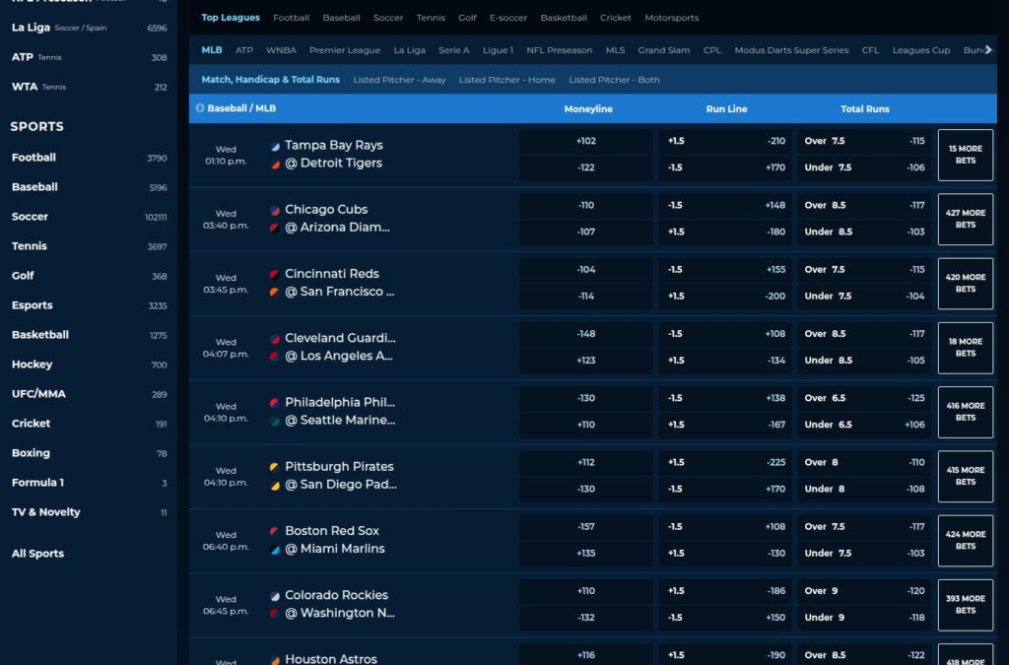
Task: Open the All Sports link
Action: click(37, 554)
